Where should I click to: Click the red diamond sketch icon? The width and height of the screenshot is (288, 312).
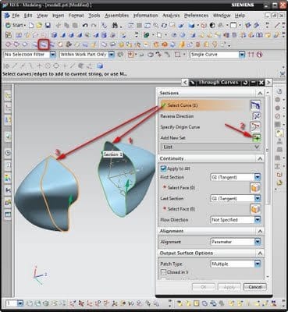[9, 44]
